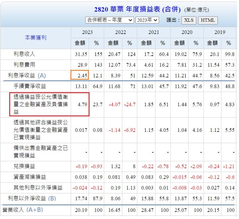Click the red -1.14 value for 2022
239x219 pixels.
pyautogui.click(x=115, y=130)
